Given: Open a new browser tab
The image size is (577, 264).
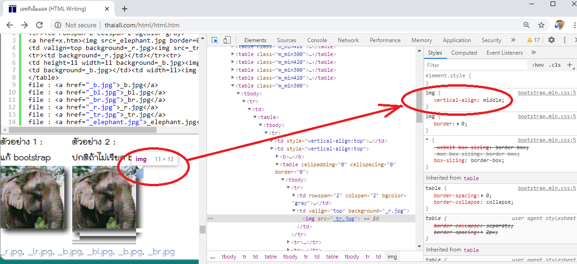Looking at the screenshot, I should [125, 9].
